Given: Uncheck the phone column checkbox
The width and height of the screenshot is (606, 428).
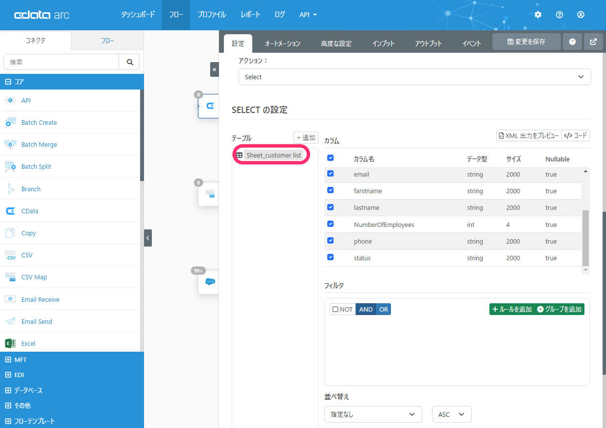Looking at the screenshot, I should 330,241.
